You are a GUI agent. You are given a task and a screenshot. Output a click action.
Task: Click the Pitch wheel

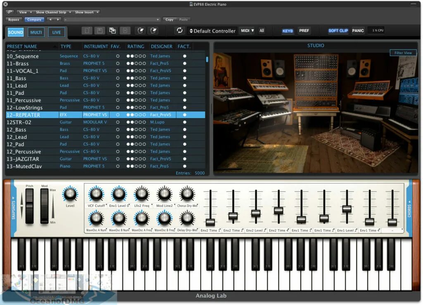(29, 206)
